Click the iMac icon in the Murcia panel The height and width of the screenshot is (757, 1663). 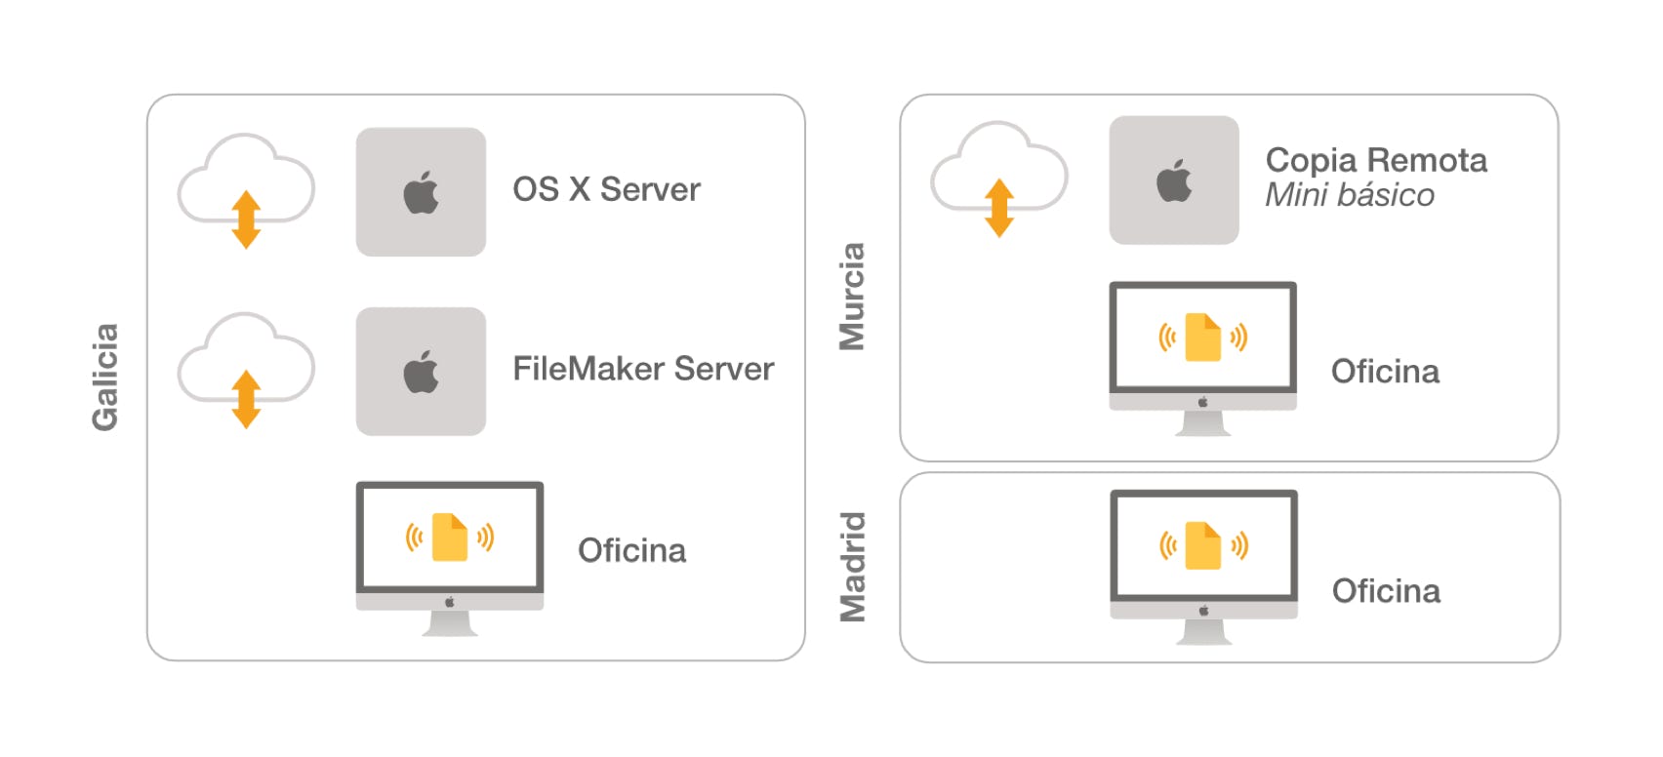(x=1202, y=358)
